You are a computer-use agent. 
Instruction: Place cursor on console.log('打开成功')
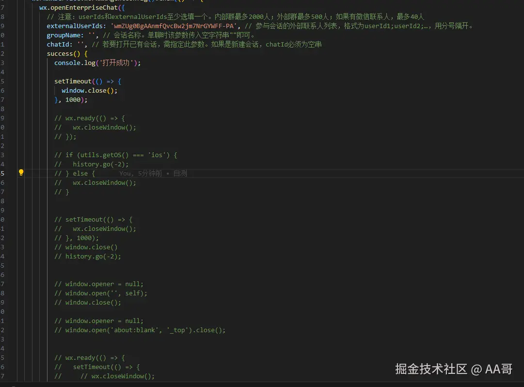[x=97, y=63]
